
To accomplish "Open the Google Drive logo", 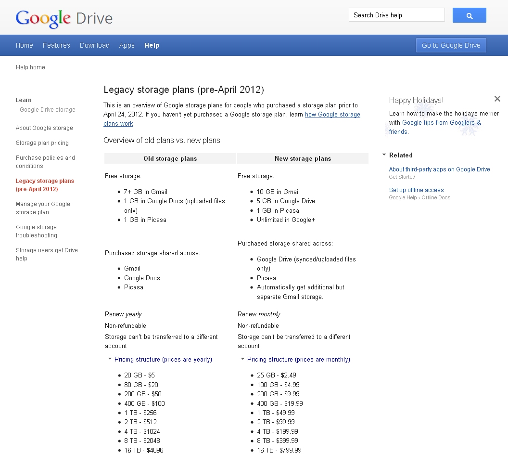I will coord(64,18).
